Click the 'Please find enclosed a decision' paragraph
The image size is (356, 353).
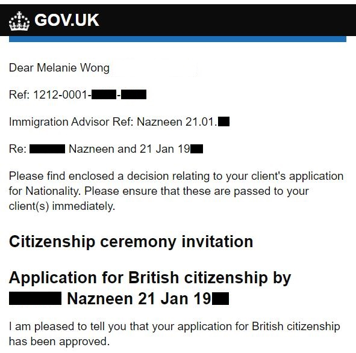(x=176, y=191)
